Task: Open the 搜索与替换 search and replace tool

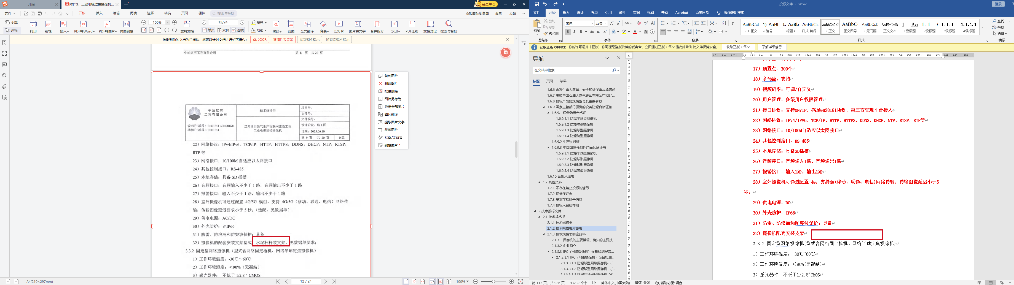Action: (448, 26)
